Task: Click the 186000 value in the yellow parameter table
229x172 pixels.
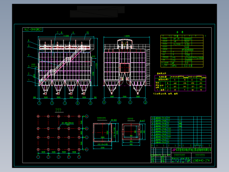Action: tap(188, 39)
